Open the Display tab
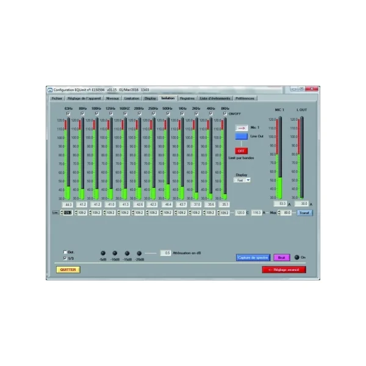The height and width of the screenshot is (366, 366). [150, 98]
